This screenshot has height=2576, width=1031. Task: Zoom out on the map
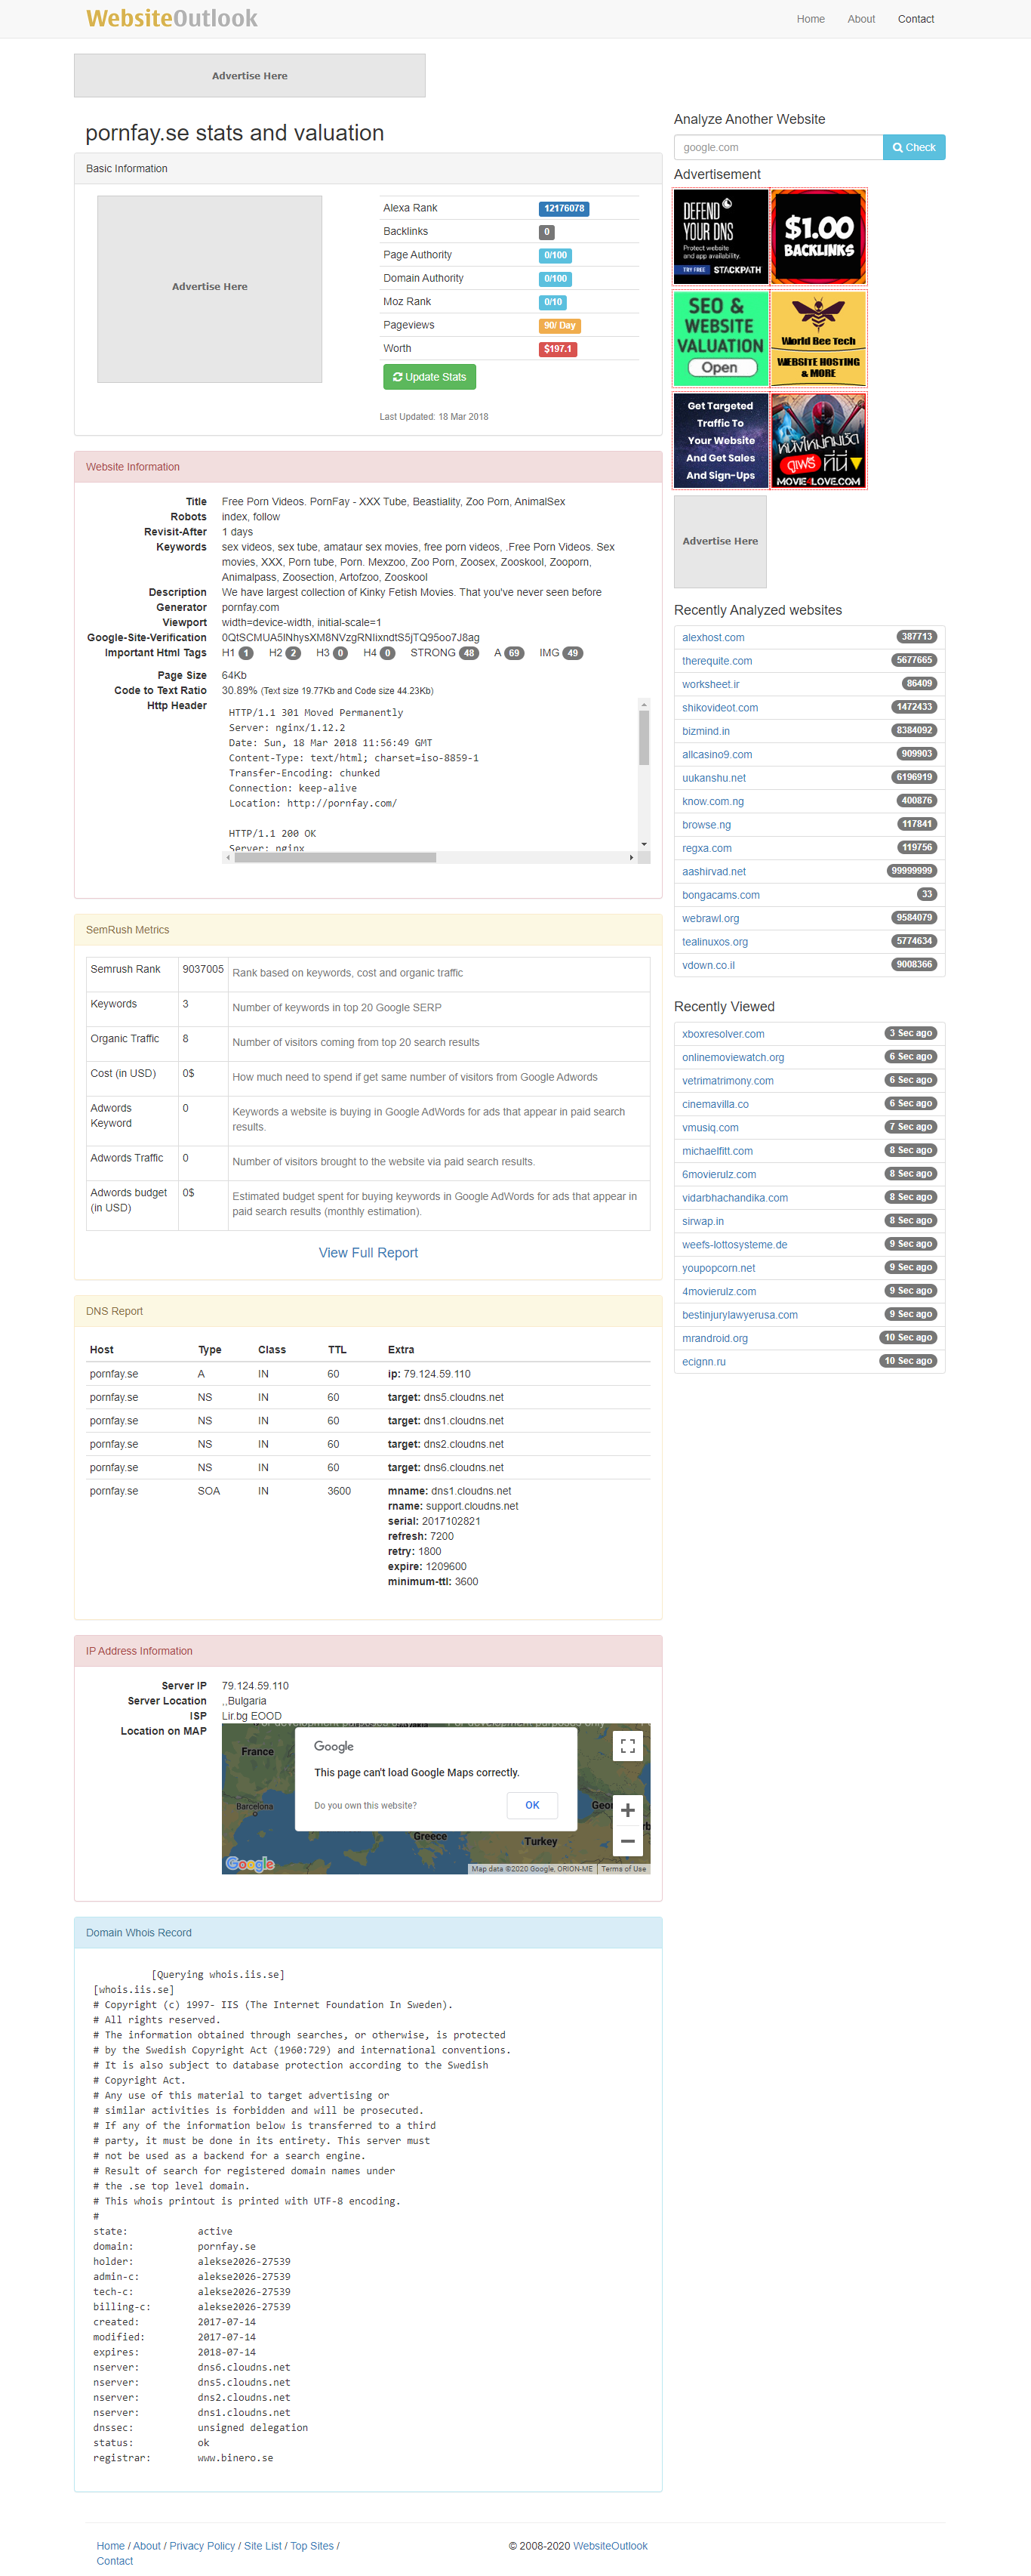pos(627,1841)
